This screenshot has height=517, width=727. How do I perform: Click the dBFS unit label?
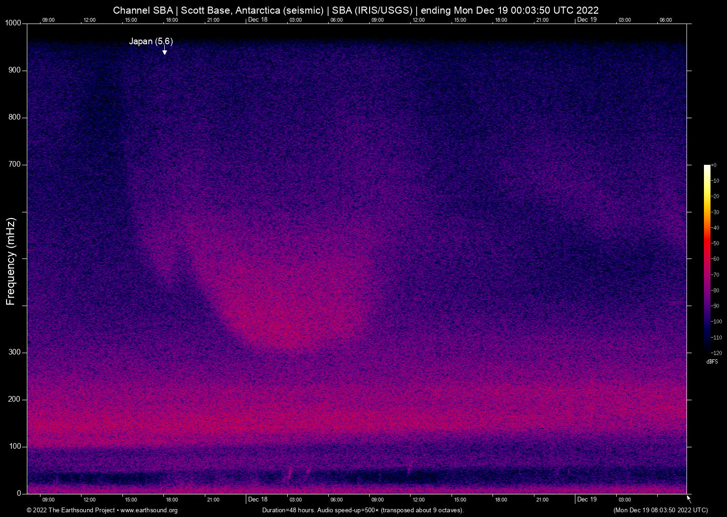pos(712,362)
